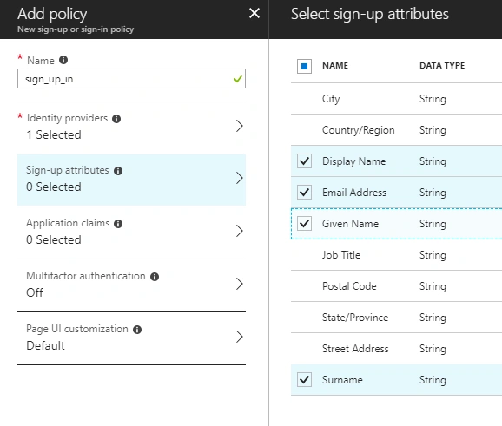Image resolution: width=502 pixels, height=426 pixels.
Task: Open the Page UI customization section
Action: click(x=132, y=338)
